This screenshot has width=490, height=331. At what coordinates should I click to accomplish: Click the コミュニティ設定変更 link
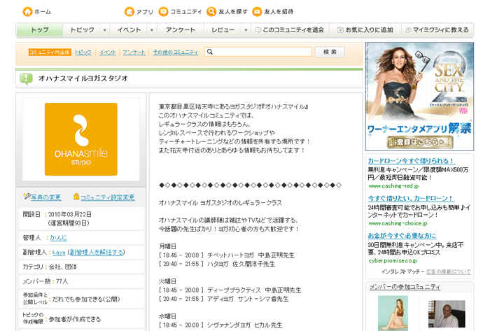[108, 197]
